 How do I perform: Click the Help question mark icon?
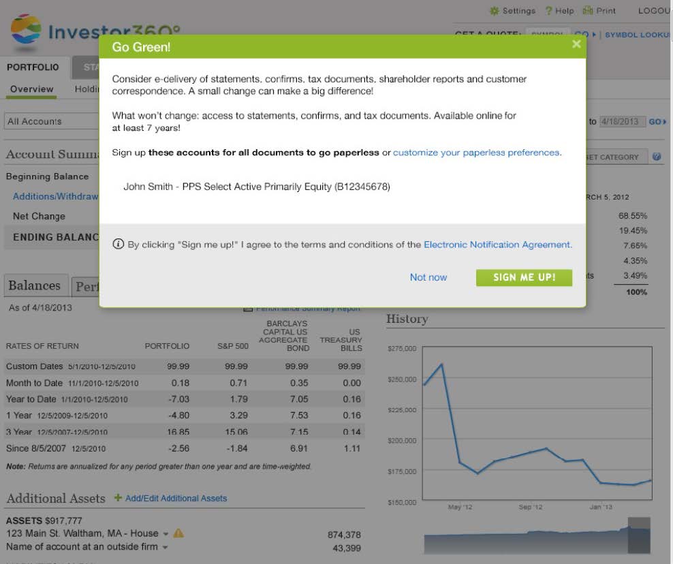pyautogui.click(x=548, y=11)
